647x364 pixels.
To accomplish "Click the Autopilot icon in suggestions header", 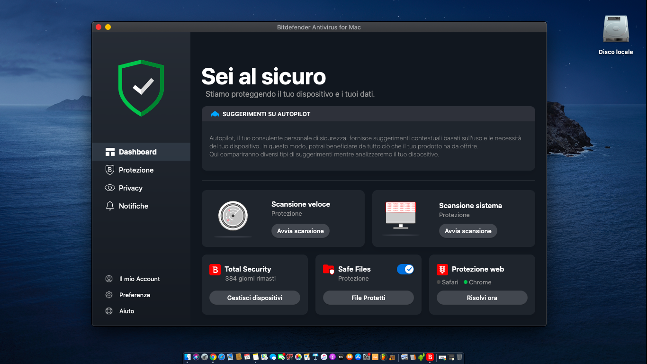I will tap(215, 114).
